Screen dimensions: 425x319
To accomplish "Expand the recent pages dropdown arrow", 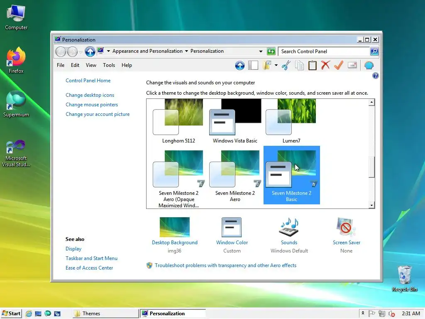I will 81,52.
